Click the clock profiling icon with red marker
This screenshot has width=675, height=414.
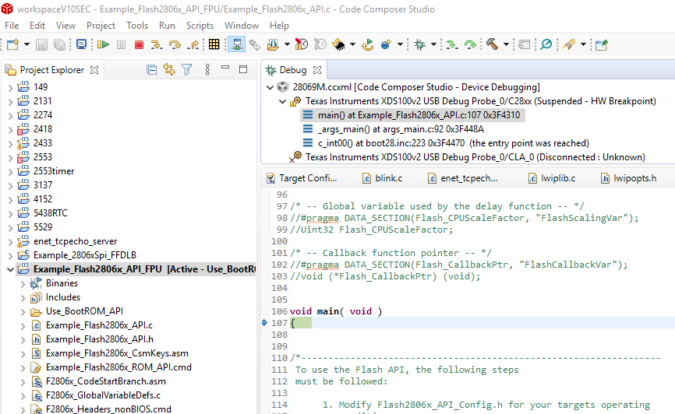(x=302, y=44)
